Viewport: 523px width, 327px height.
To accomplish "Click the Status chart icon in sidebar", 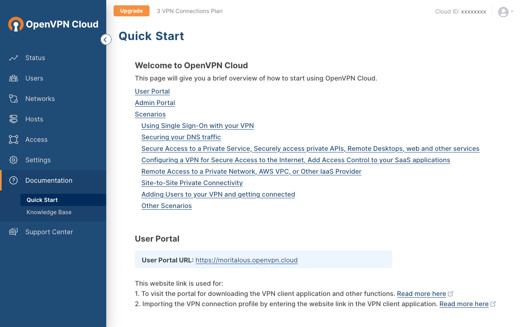I will [x=13, y=58].
